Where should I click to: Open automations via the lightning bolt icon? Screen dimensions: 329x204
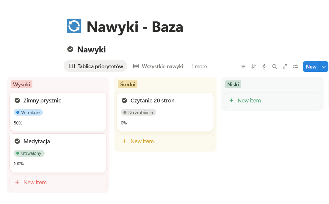264,66
